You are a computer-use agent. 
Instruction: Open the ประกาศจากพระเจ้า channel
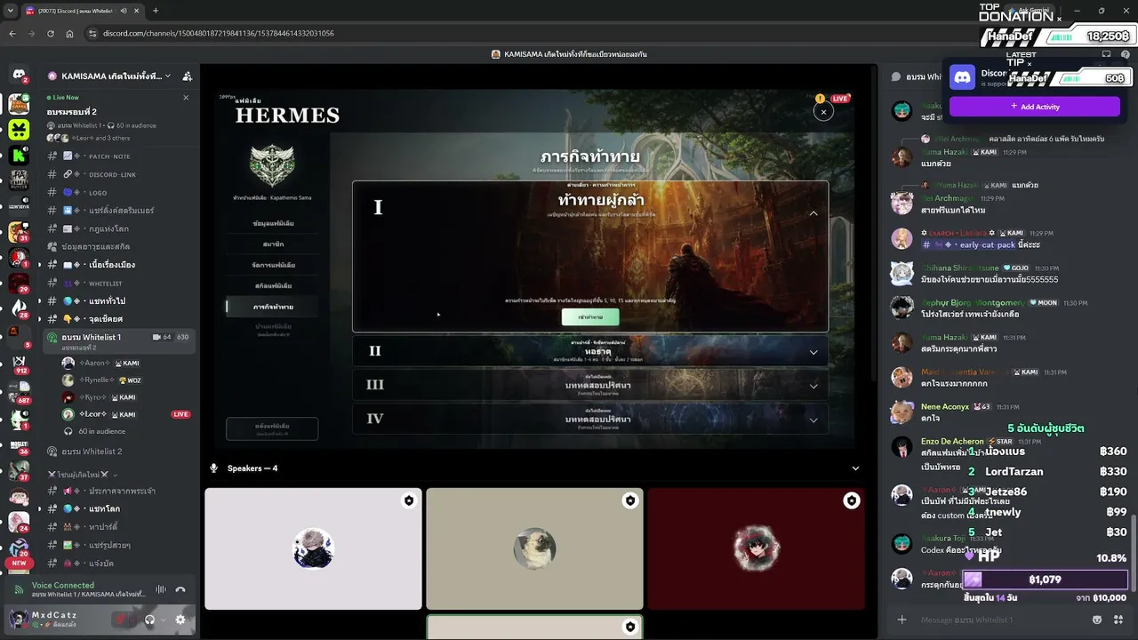point(120,491)
